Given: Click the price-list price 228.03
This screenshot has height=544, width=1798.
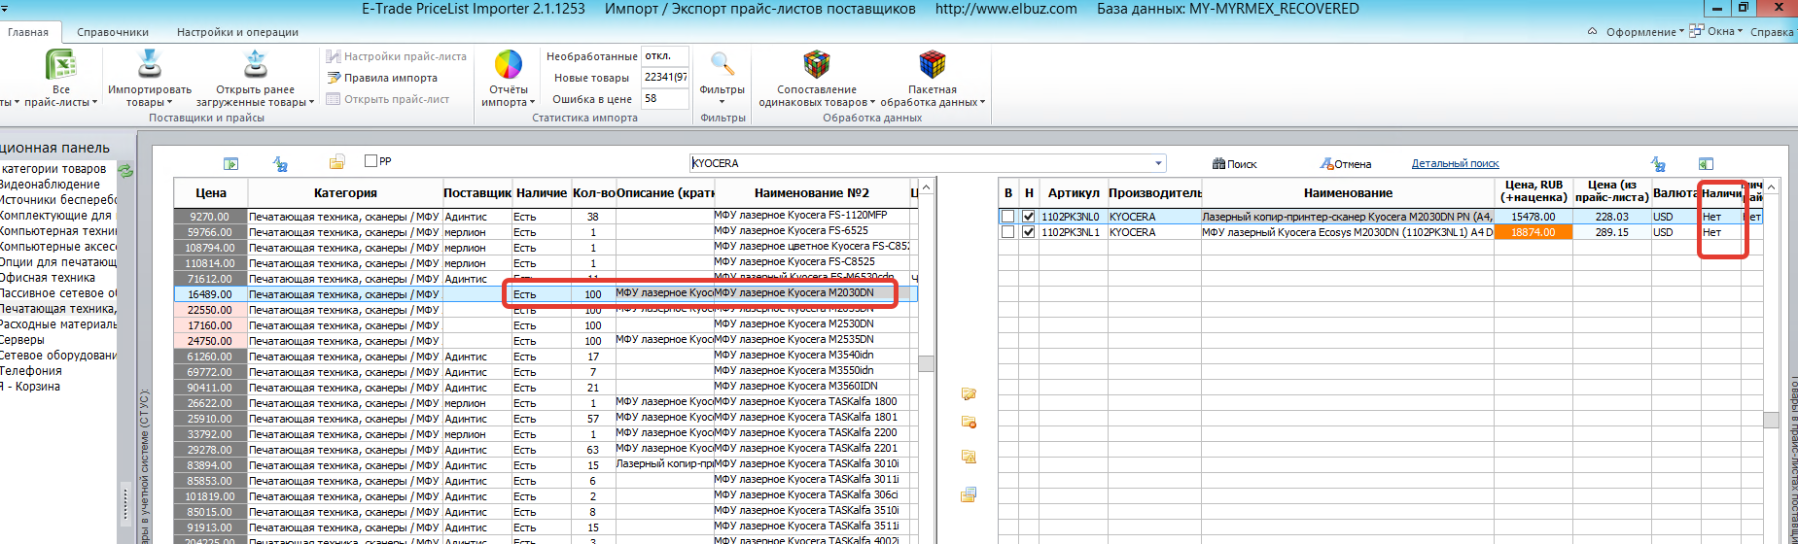Looking at the screenshot, I should click(x=1611, y=217).
